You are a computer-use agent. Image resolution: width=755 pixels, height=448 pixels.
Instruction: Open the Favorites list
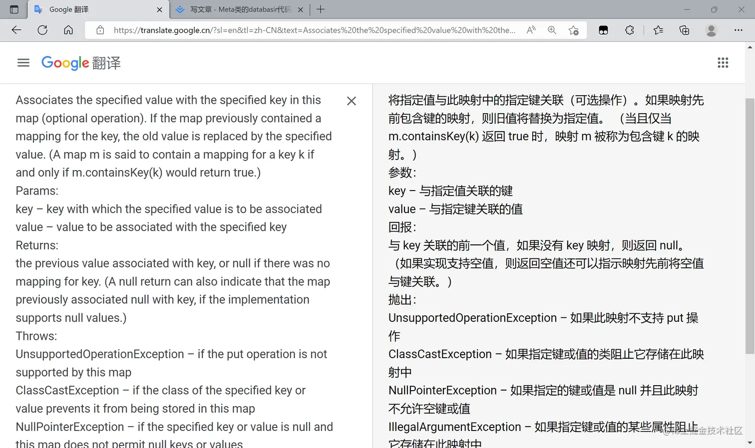[658, 30]
